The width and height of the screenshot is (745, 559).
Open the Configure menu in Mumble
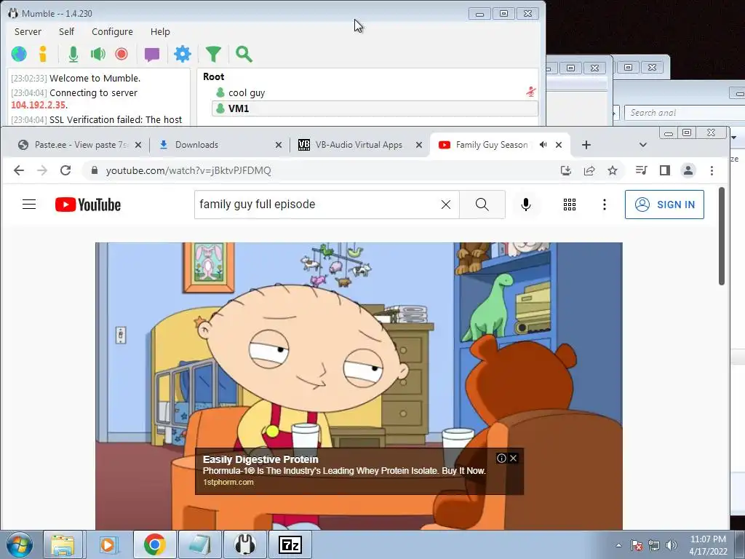pos(112,32)
